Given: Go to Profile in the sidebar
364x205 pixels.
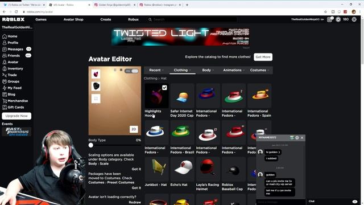Looking at the screenshot, I should point(10,43).
